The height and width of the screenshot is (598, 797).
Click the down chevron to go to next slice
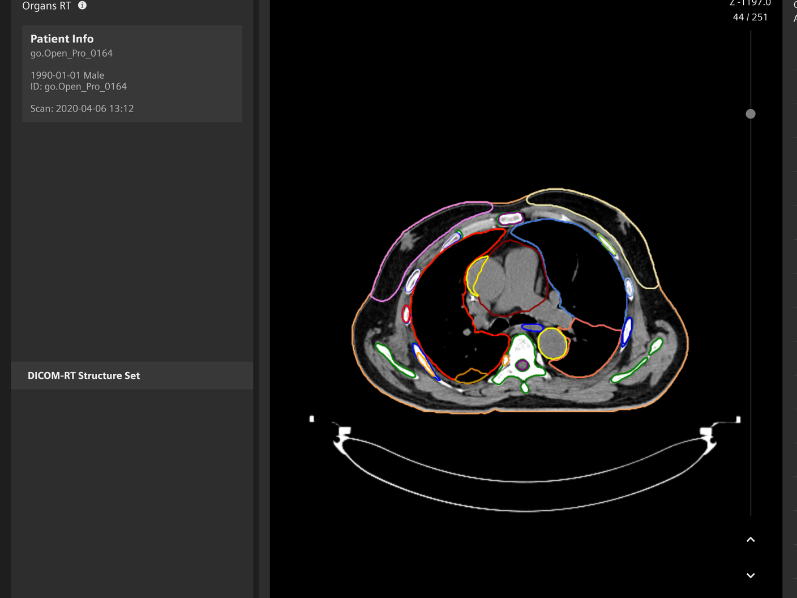tap(751, 575)
